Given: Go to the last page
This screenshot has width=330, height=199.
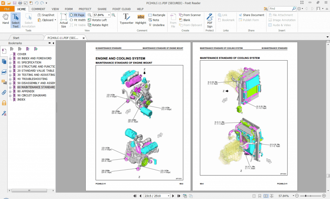Looking at the screenshot, I should coord(179,196).
